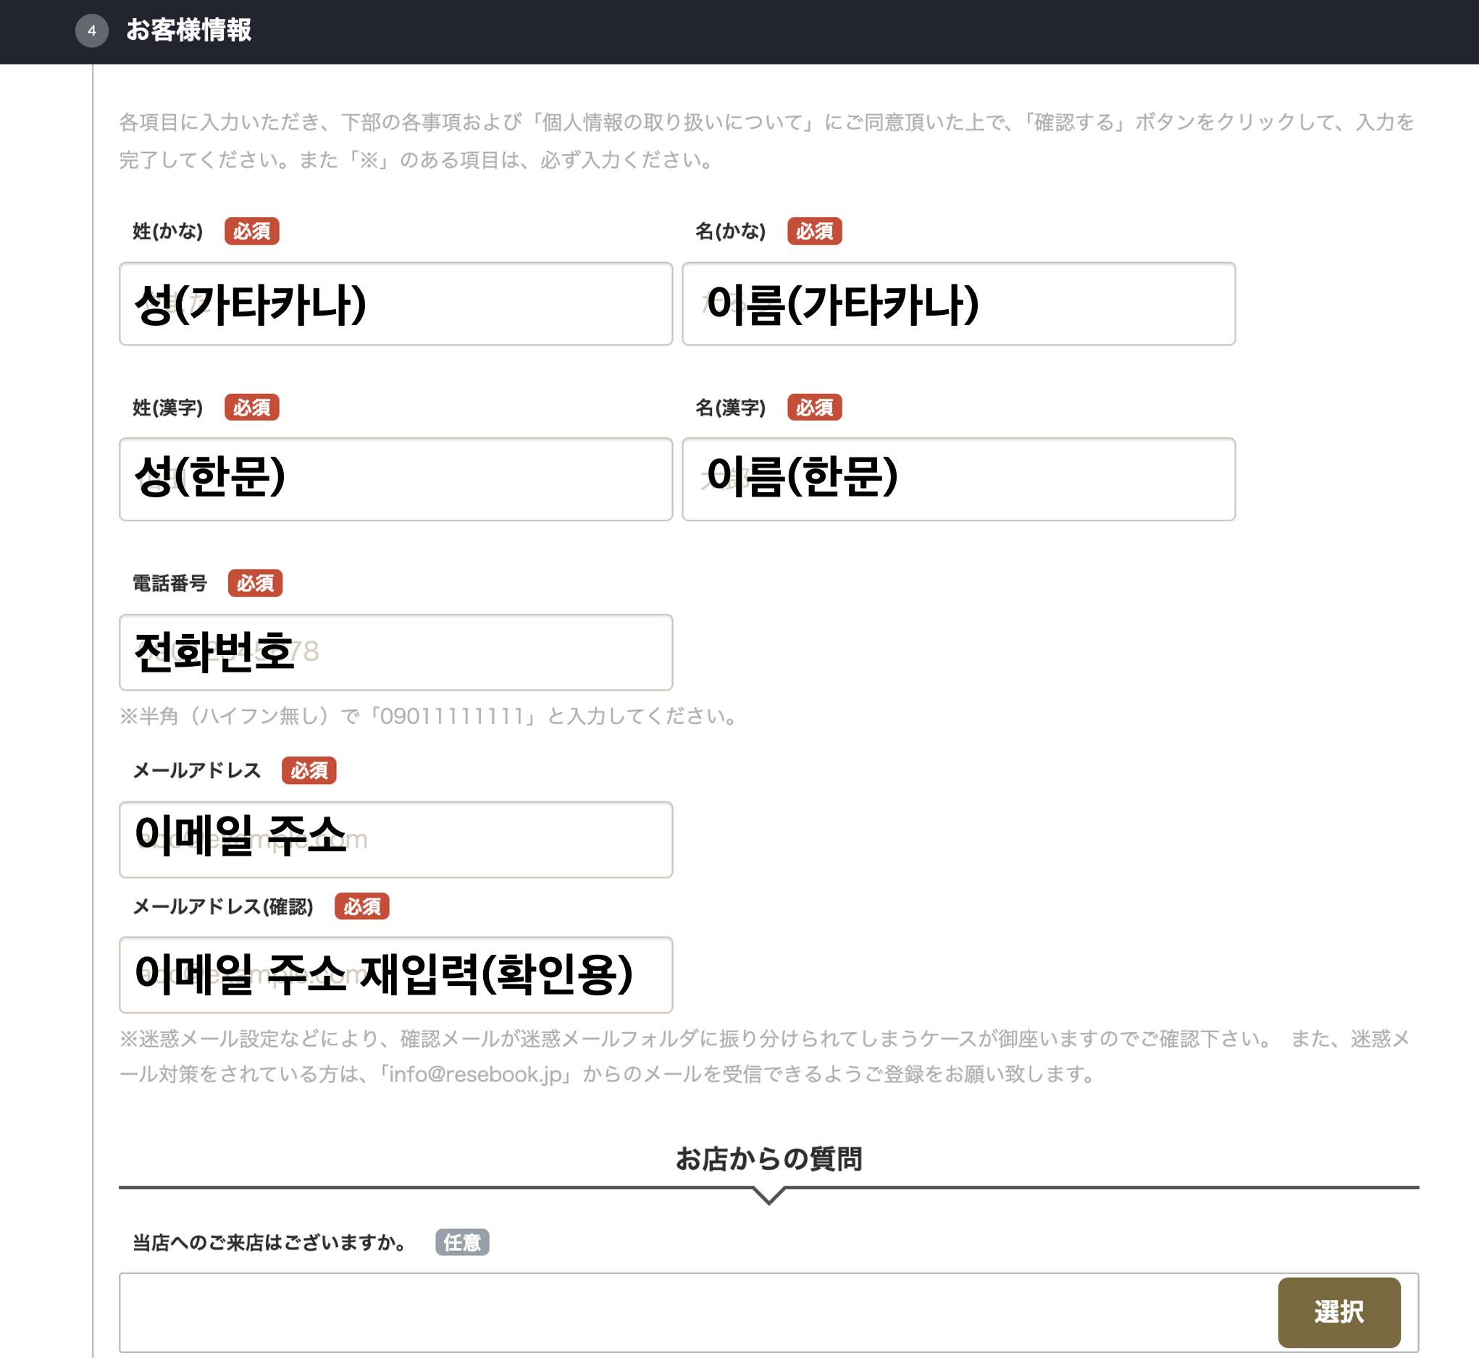Click the 必須 badge beside 名(漢字)
This screenshot has height=1358, width=1479.
coord(815,407)
